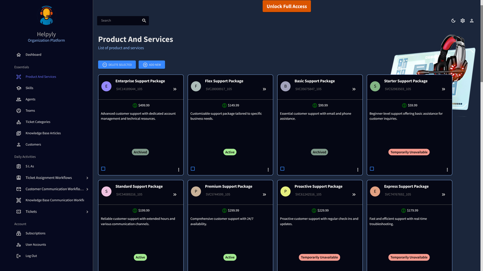Open Express Support Package double-arrow icon
The height and width of the screenshot is (271, 483).
click(x=443, y=195)
